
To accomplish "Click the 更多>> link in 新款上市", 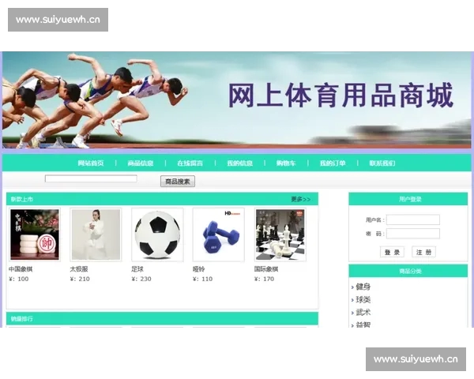I will (300, 199).
